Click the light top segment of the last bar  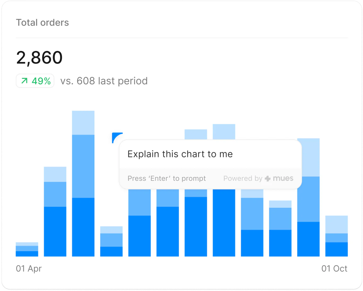[x=336, y=224]
